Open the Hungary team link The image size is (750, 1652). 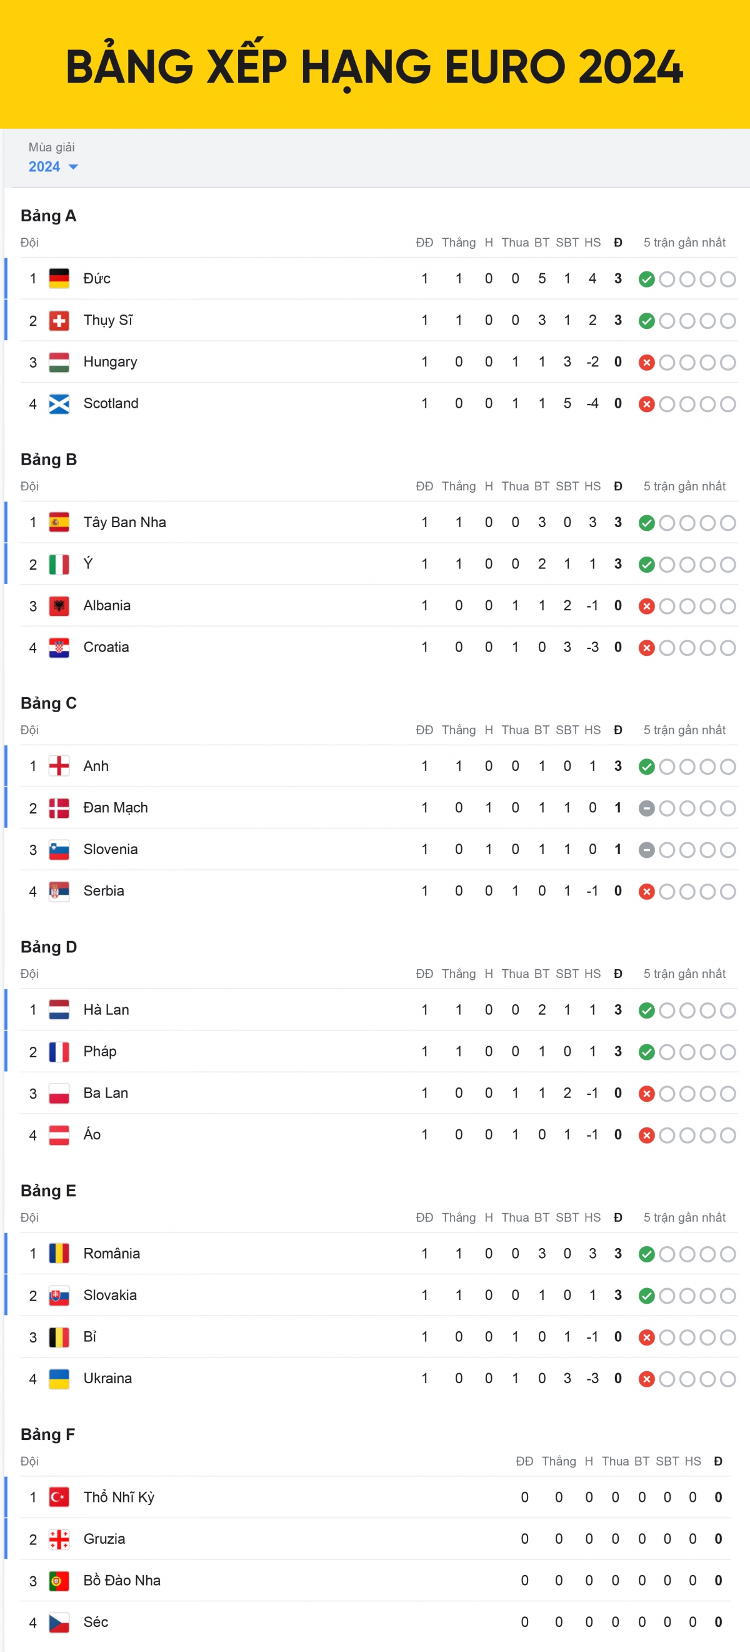110,362
